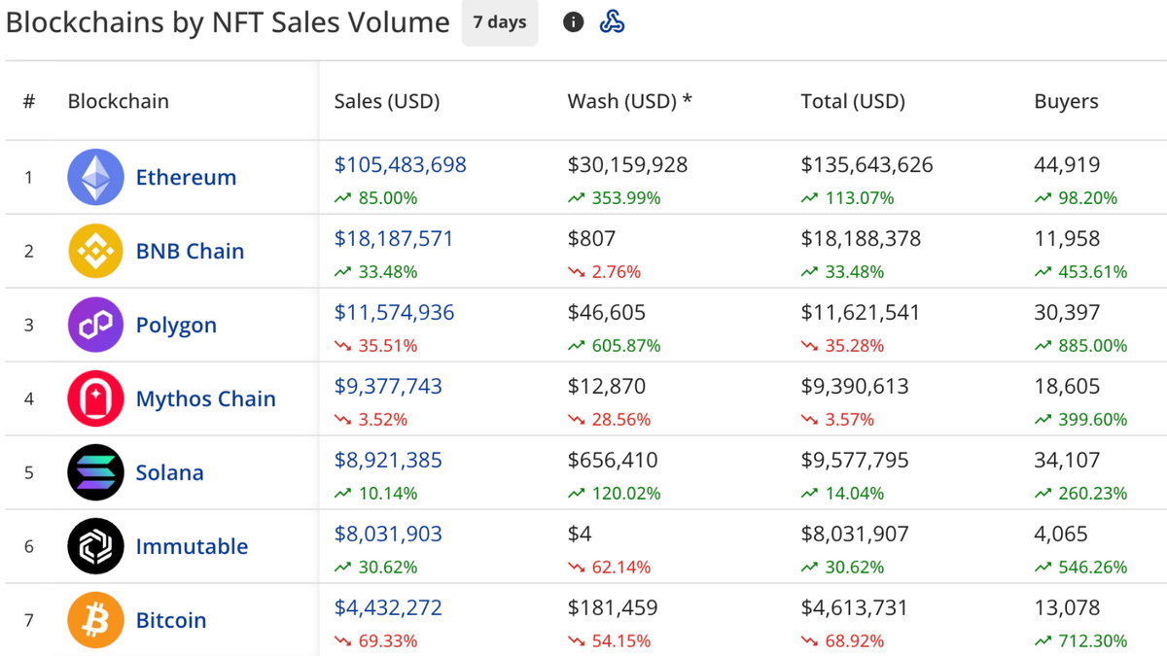The width and height of the screenshot is (1167, 656).
Task: Open Bitcoin sales value $4,432,272
Action: pos(387,608)
